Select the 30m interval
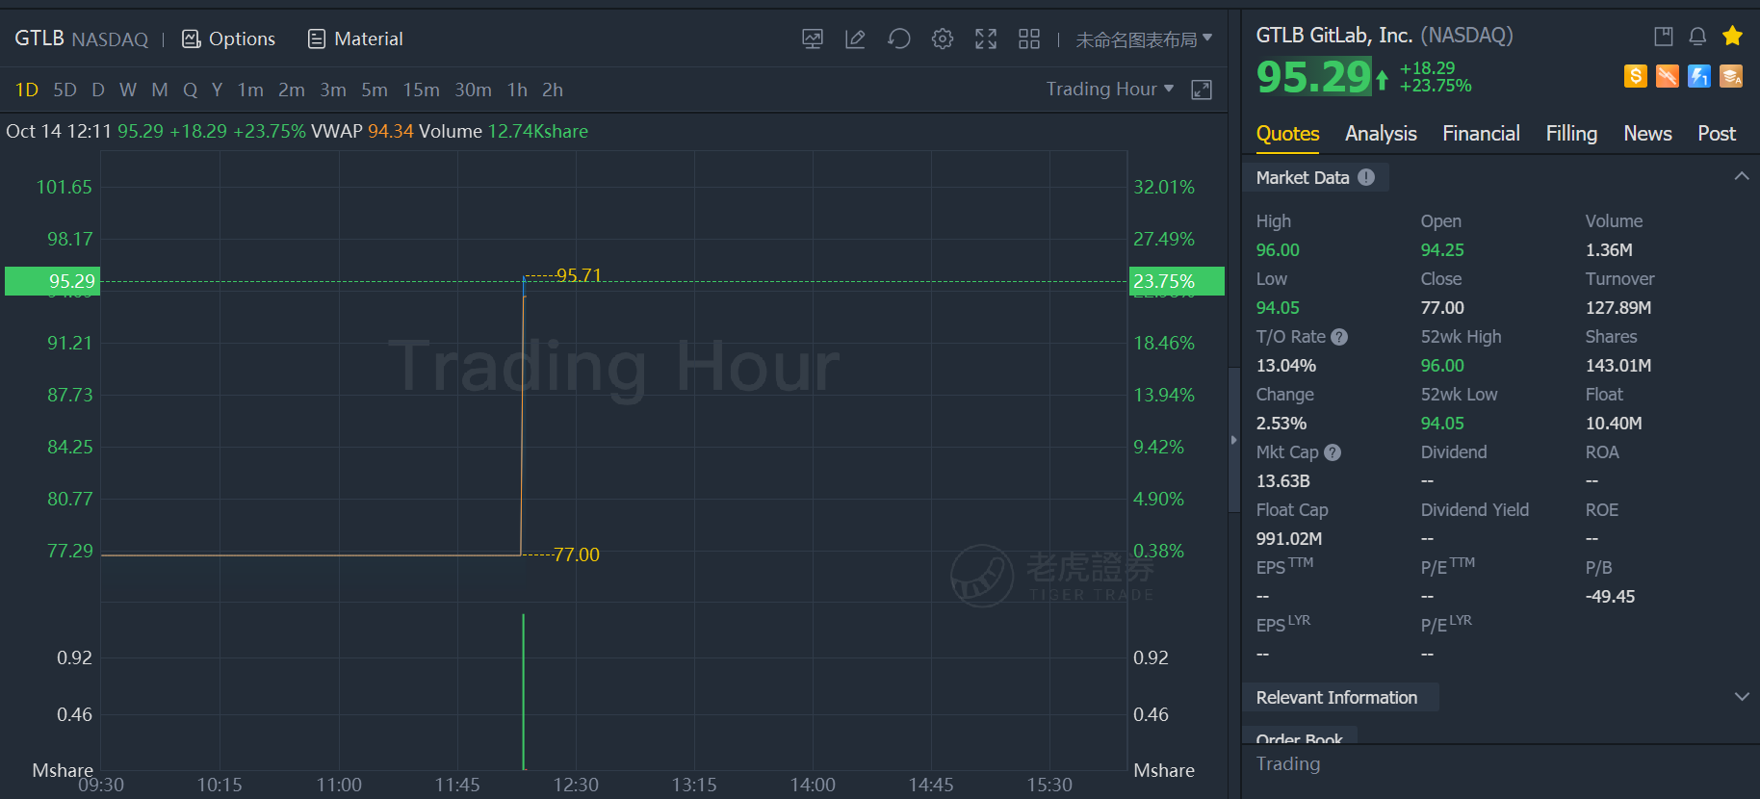Screen dimensions: 1760x799 coord(473,90)
